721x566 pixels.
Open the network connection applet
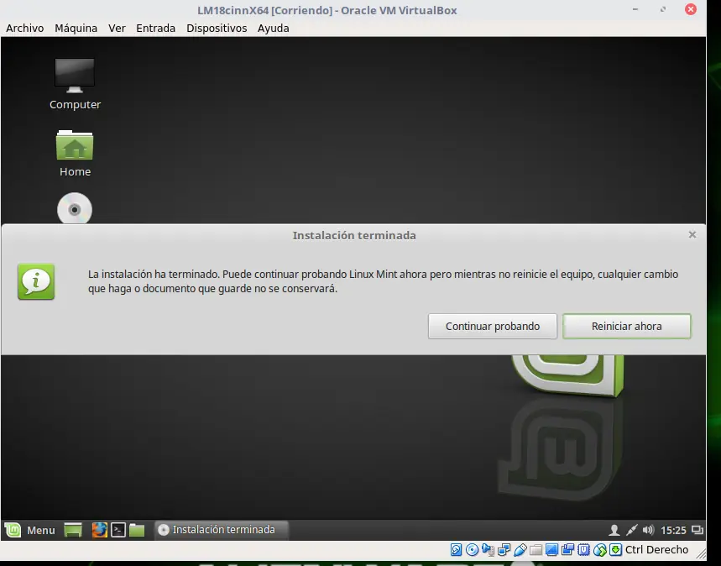(x=631, y=531)
